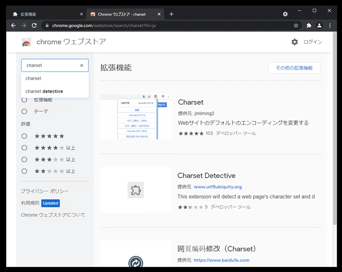Viewport: 342px width, 272px height.
Task: Minimize the Chrome window
Action: pyautogui.click(x=299, y=11)
